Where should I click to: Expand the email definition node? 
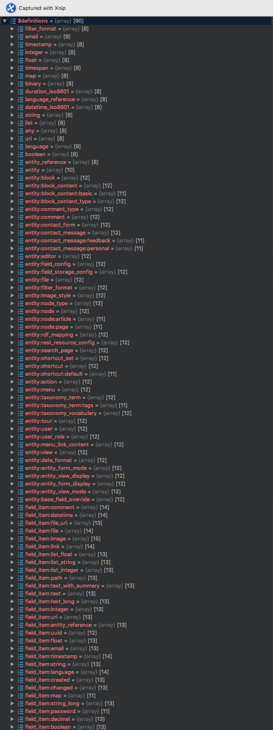12,37
